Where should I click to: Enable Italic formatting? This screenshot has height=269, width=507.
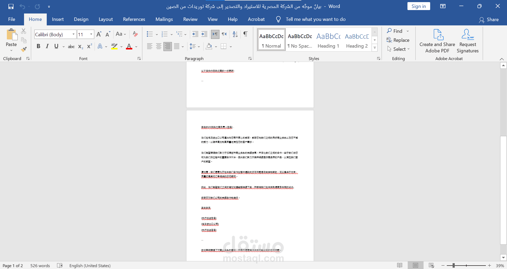[47, 46]
